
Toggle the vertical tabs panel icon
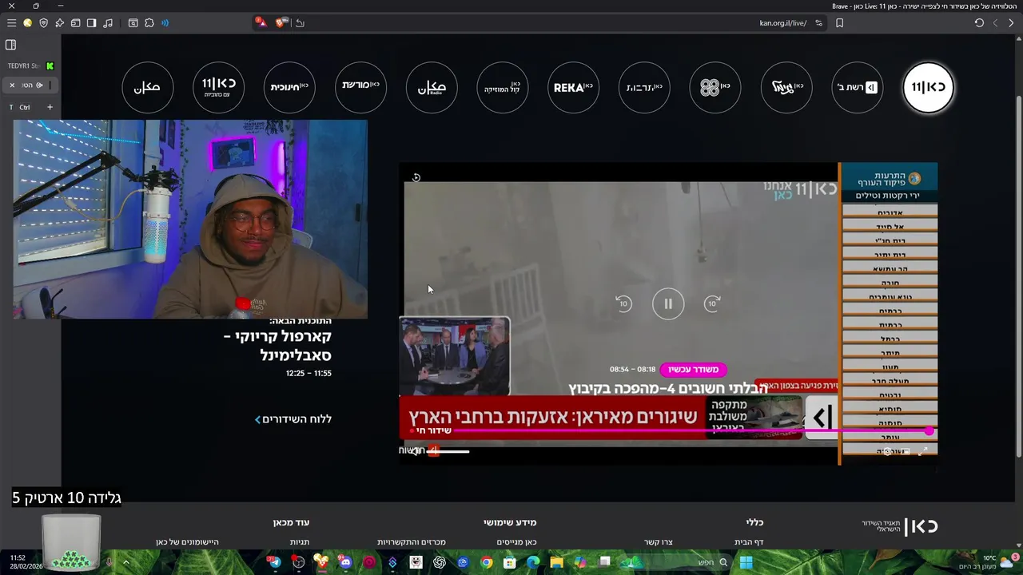click(x=10, y=45)
